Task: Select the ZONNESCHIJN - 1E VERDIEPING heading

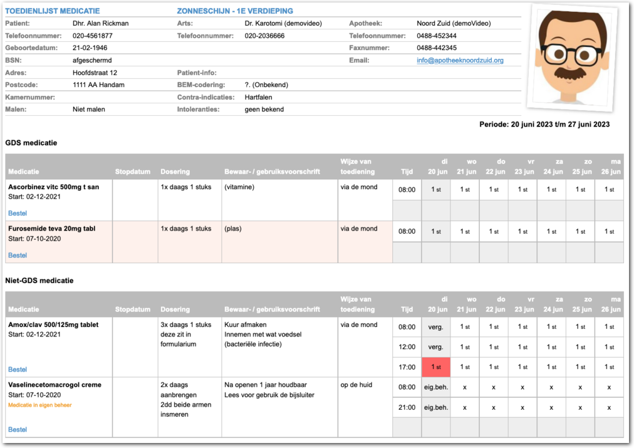Action: (x=235, y=11)
